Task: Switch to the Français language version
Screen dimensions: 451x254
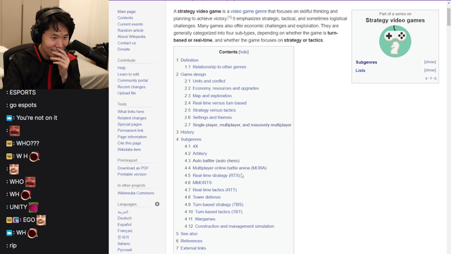Action: point(125,231)
